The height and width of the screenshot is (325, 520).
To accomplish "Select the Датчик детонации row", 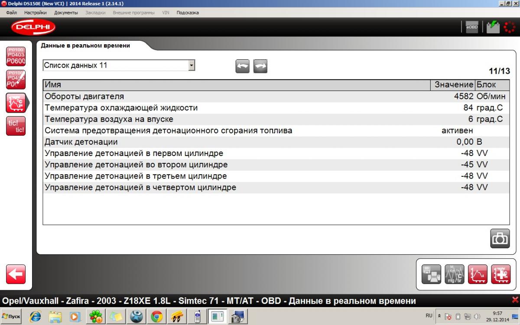I will [276, 142].
